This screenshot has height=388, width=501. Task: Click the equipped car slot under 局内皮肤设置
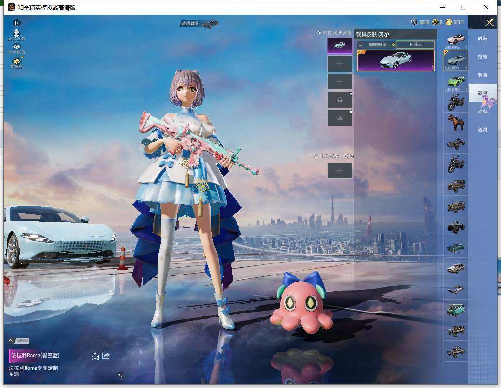coord(340,46)
